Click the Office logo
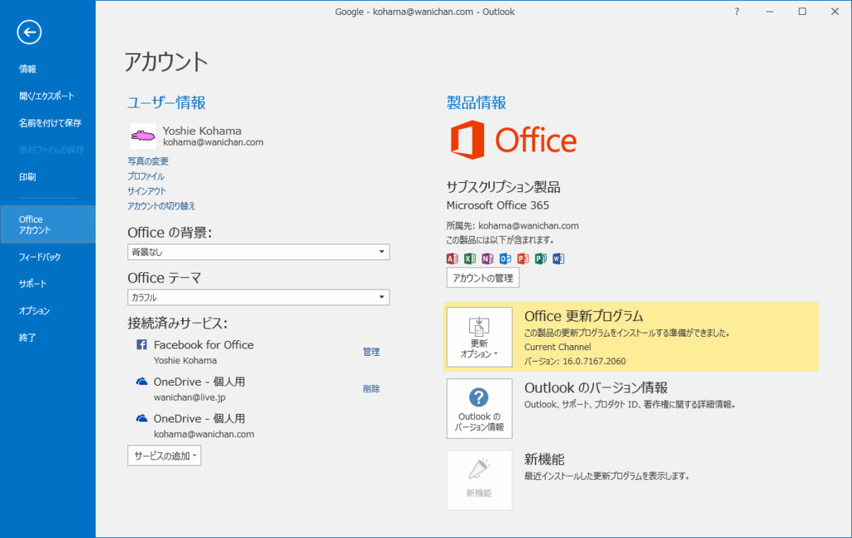The image size is (852, 538). 513,140
